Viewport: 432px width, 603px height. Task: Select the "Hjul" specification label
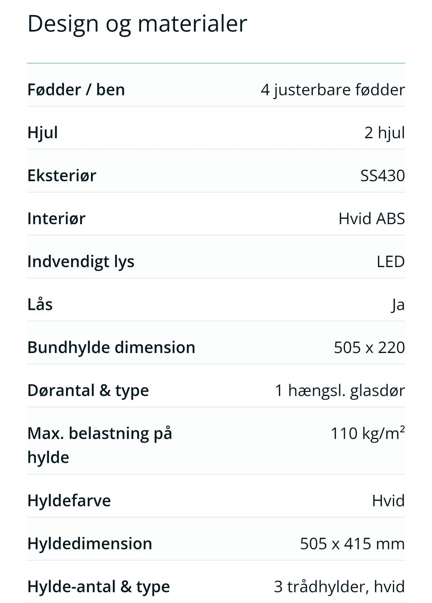point(43,132)
